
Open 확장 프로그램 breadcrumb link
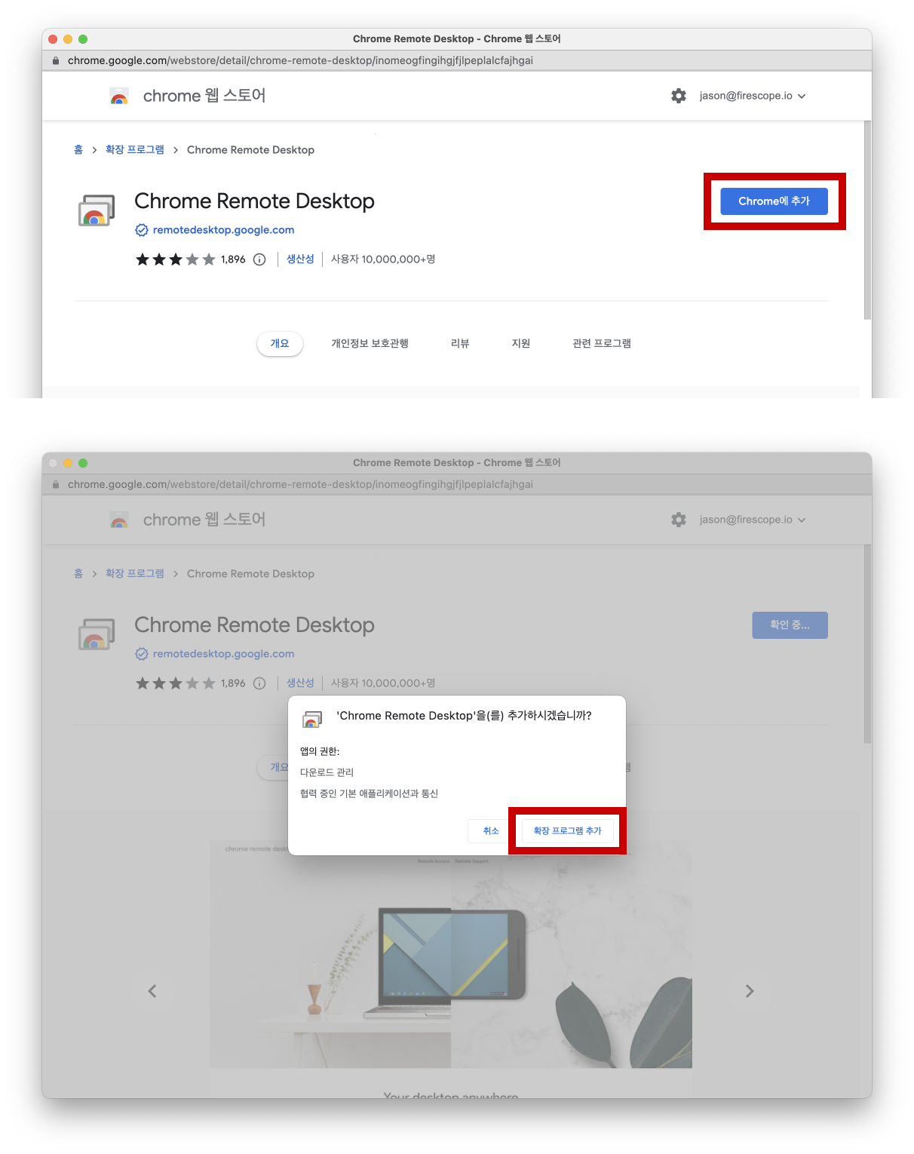135,149
